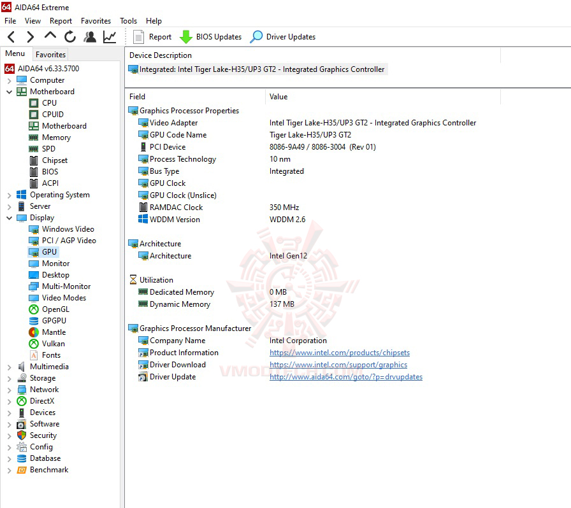Open the Help menu
Screen dimensions: 571x508
[154, 21]
